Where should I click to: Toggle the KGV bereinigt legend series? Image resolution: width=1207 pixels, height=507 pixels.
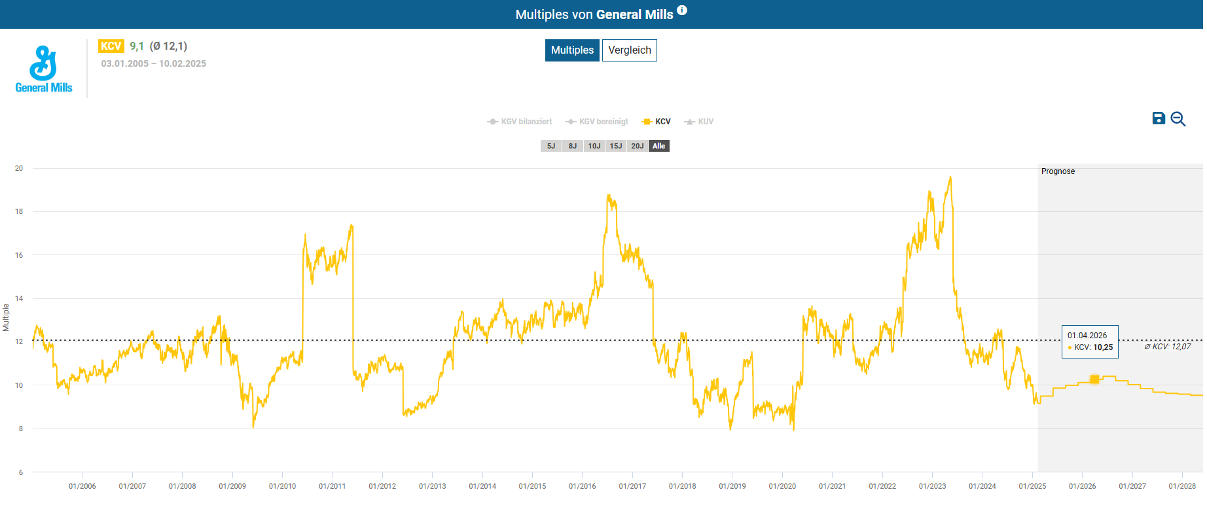click(x=597, y=122)
